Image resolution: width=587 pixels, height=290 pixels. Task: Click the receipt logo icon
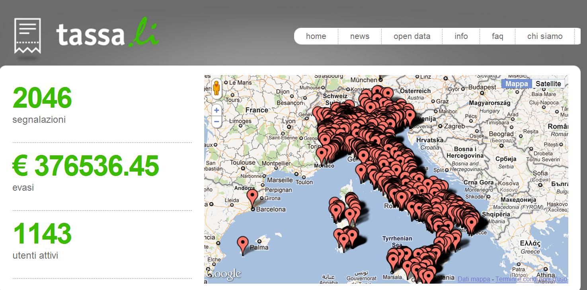[27, 36]
